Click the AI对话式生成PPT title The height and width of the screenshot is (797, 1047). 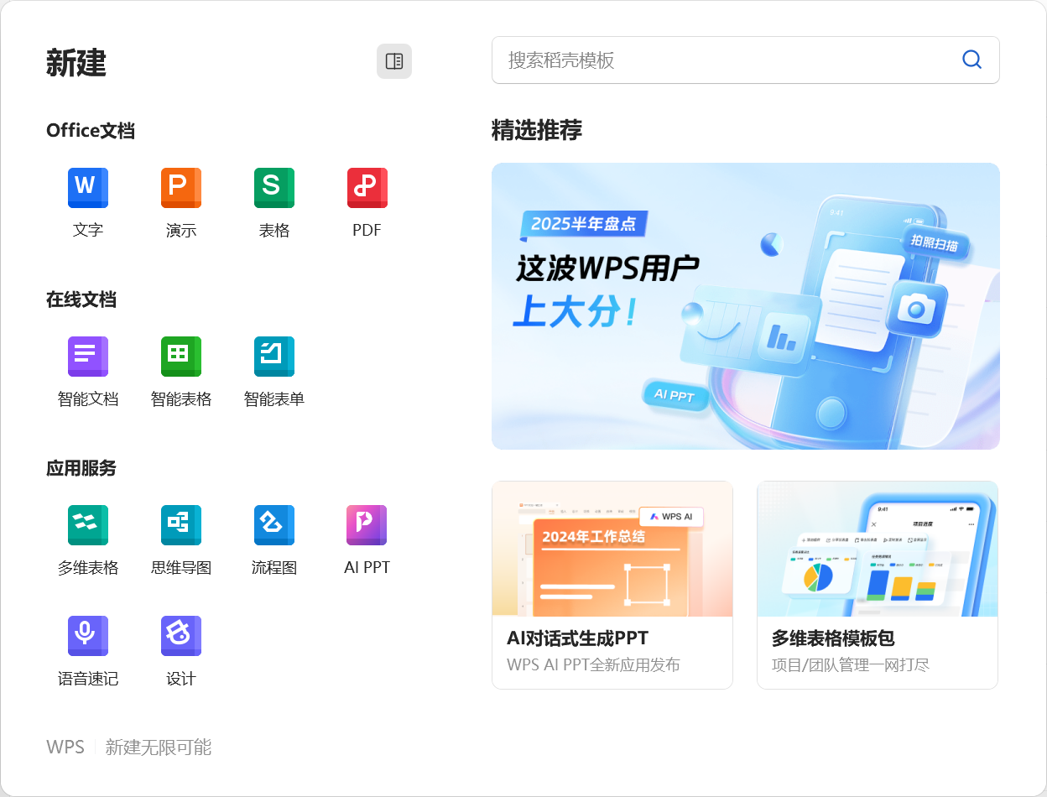click(x=577, y=638)
